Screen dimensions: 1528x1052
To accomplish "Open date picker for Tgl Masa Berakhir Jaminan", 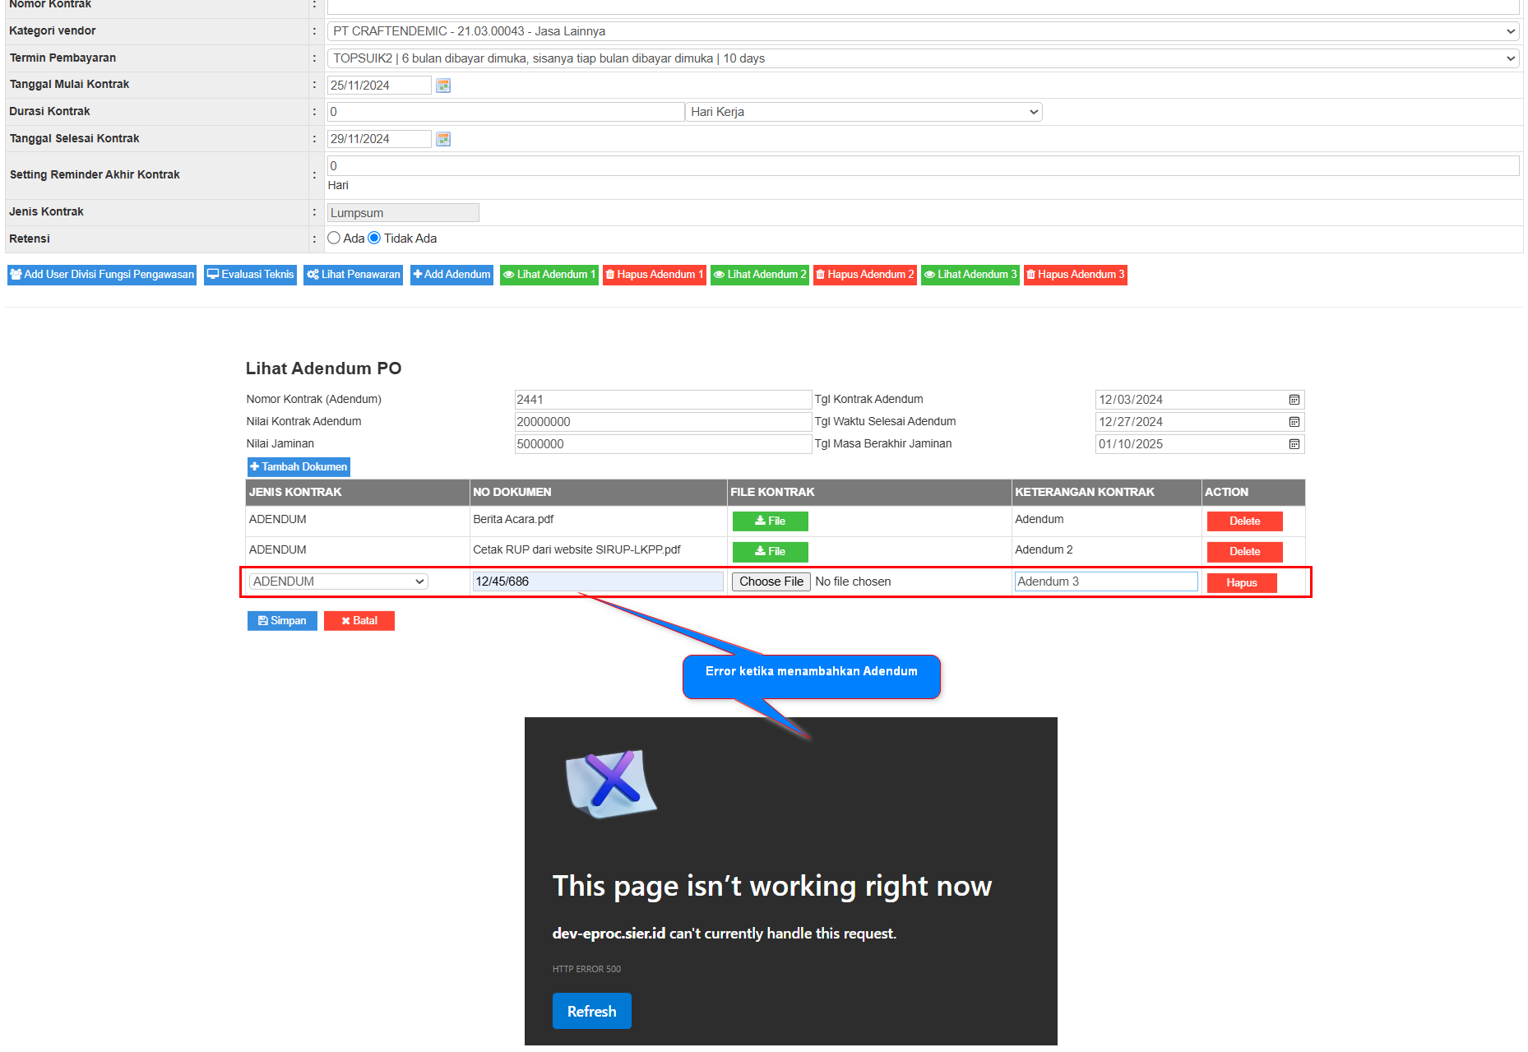I will click(x=1294, y=444).
